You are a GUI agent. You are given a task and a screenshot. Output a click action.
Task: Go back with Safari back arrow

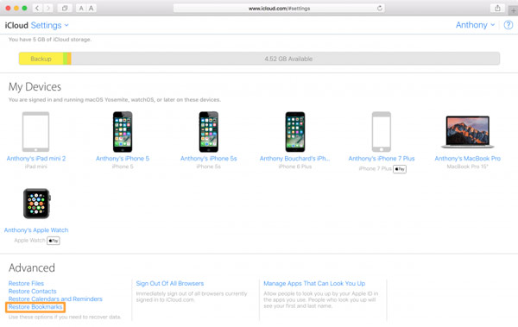tap(37, 8)
